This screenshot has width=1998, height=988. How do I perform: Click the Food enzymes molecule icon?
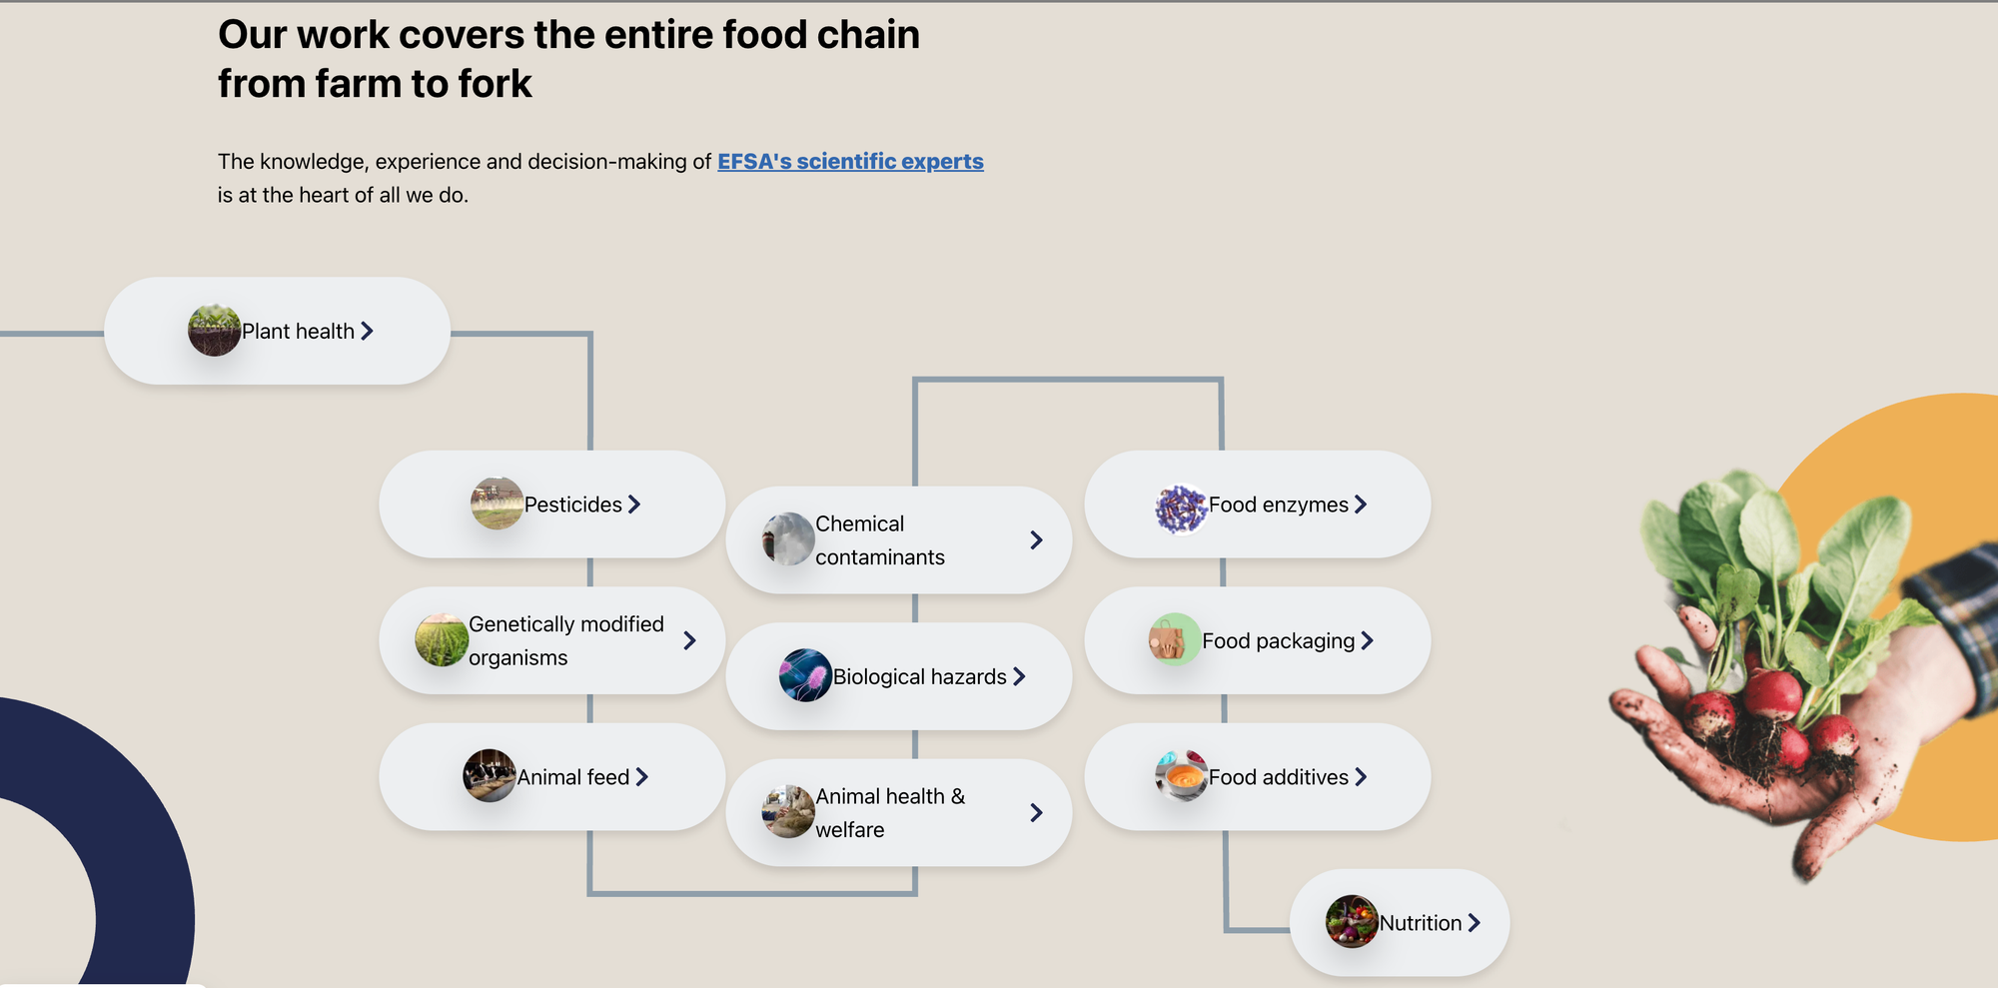click(1181, 507)
